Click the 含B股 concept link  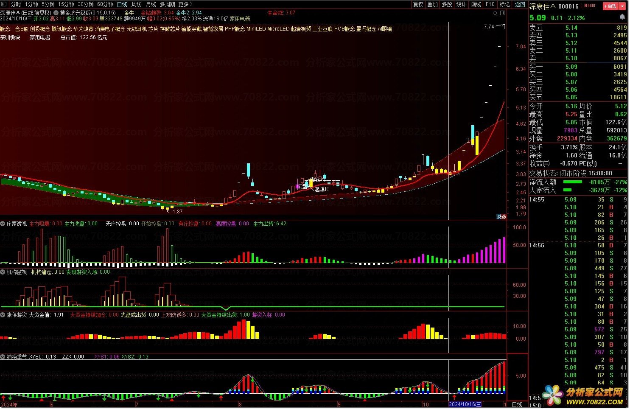[22, 29]
